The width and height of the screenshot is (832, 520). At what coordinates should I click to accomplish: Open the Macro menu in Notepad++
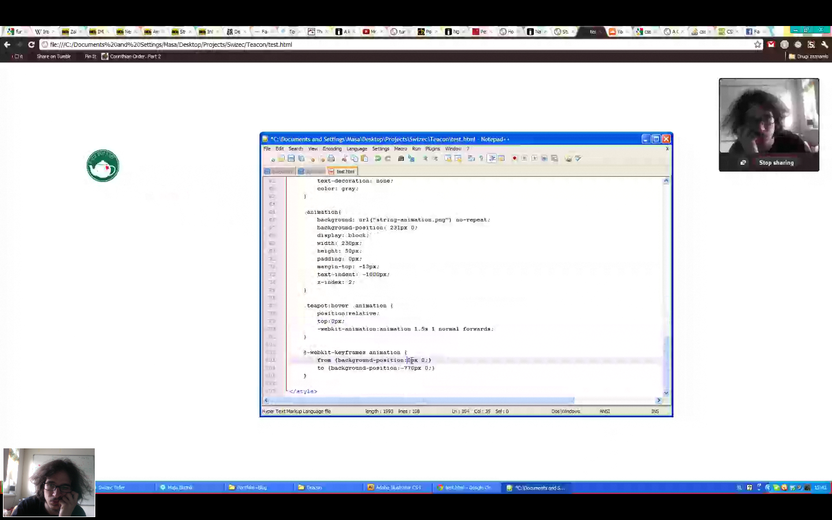pyautogui.click(x=400, y=148)
